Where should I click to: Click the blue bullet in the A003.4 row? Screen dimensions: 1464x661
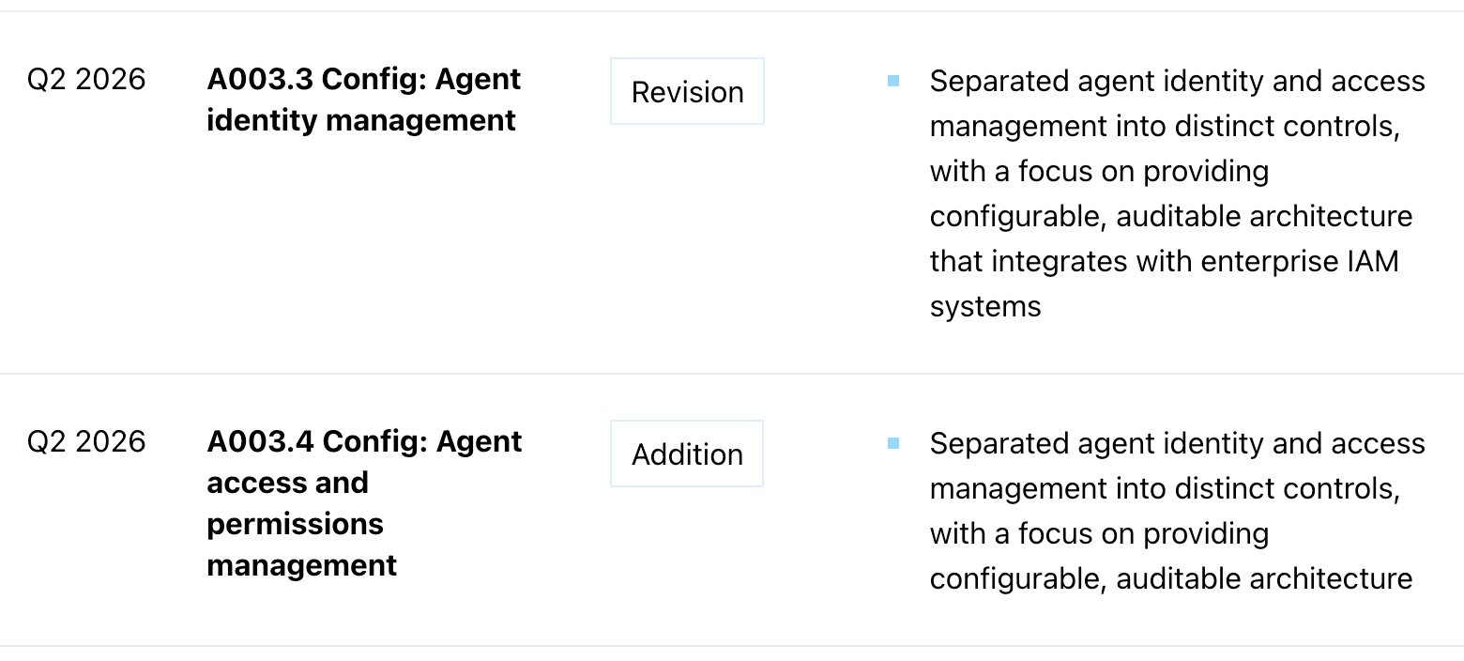pos(892,443)
